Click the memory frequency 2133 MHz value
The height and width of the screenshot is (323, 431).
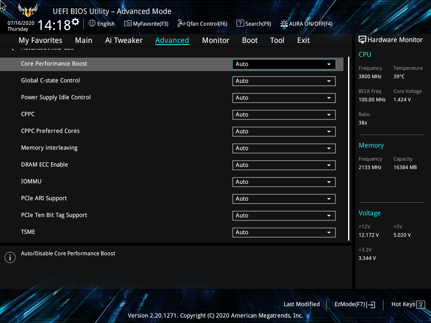coord(370,167)
